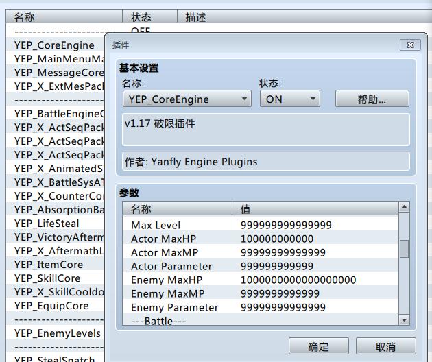Screen dimensions: 432x362
Task: Select YEP_SkillCore row in plugin list
Action: pos(56,278)
